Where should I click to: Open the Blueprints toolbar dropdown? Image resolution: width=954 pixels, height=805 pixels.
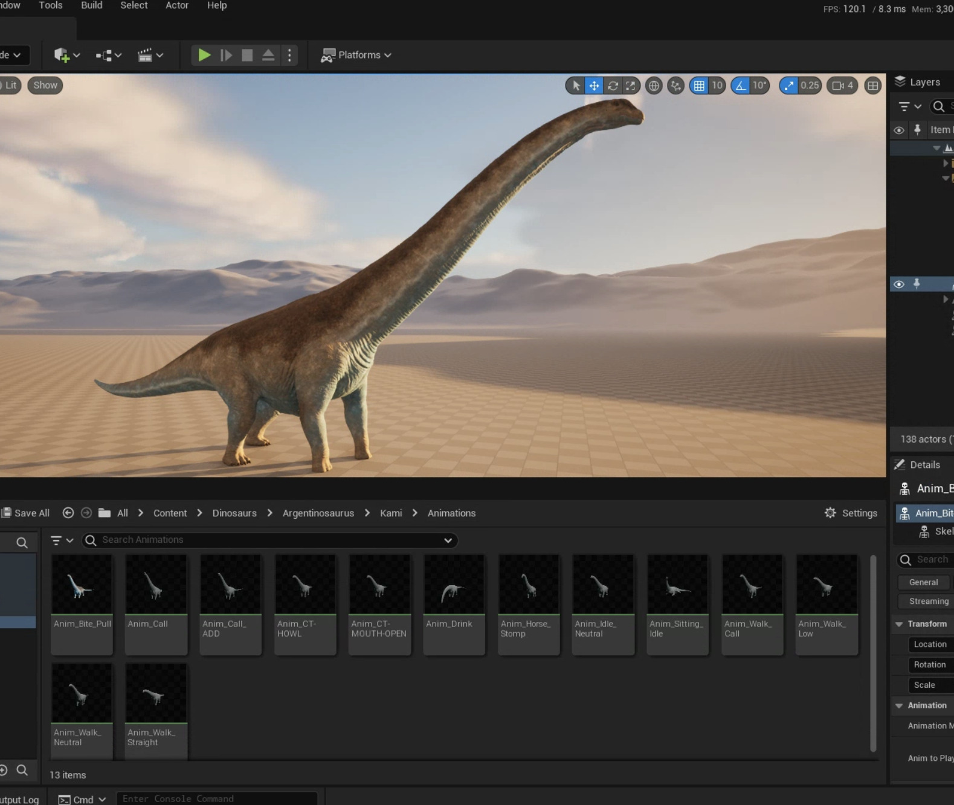(109, 55)
